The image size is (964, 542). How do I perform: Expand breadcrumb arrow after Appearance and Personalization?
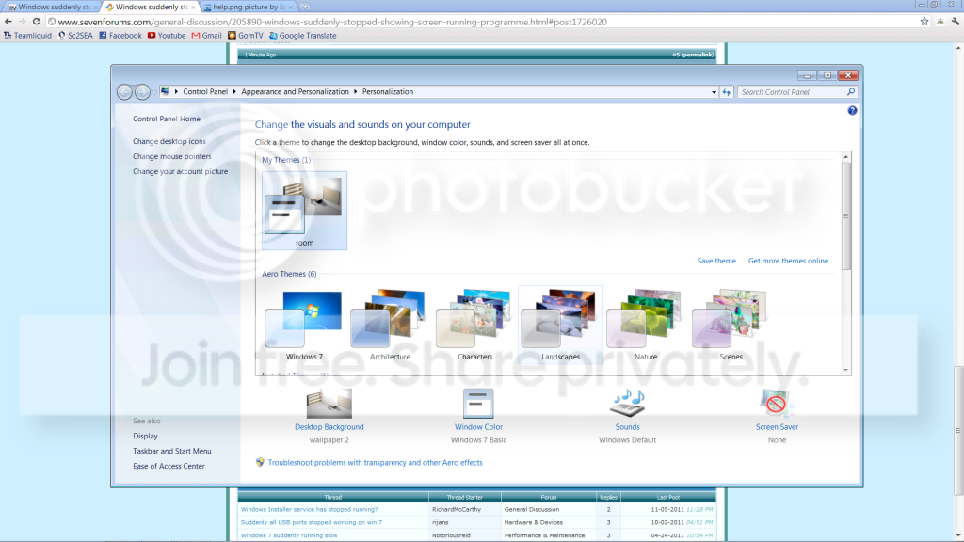pyautogui.click(x=355, y=92)
